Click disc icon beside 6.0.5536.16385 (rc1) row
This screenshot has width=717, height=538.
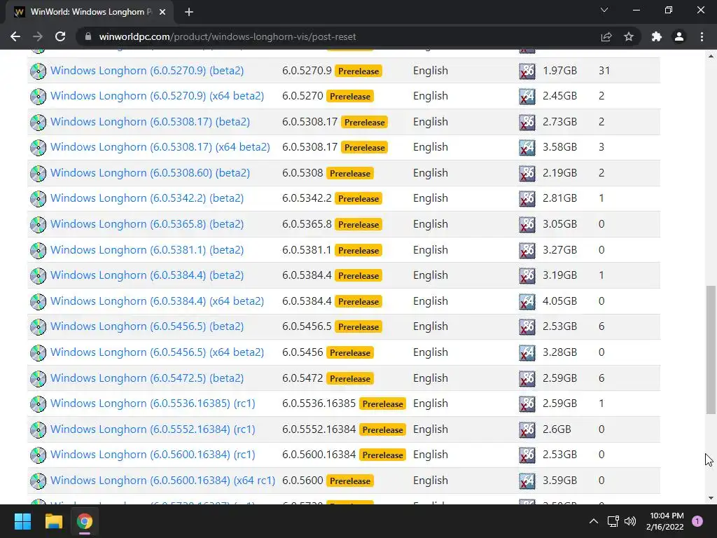[x=38, y=403]
